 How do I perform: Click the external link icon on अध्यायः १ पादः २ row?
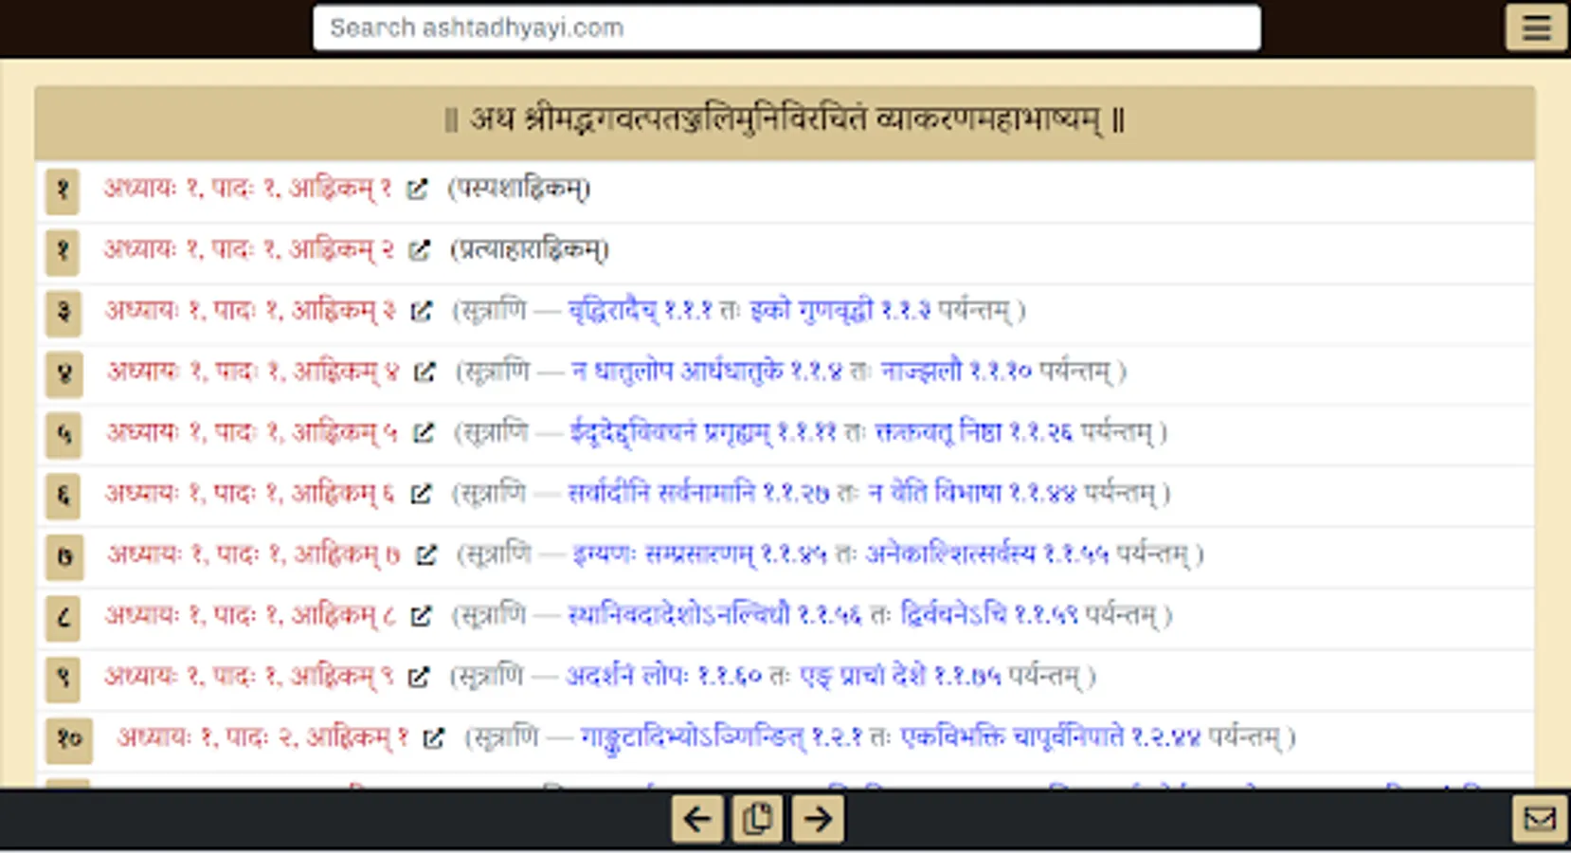tap(435, 737)
